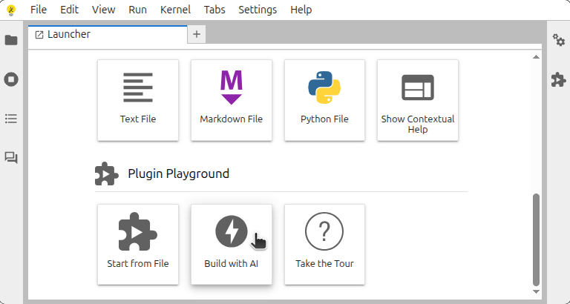
Task: Open the Tabs menu
Action: 214,10
